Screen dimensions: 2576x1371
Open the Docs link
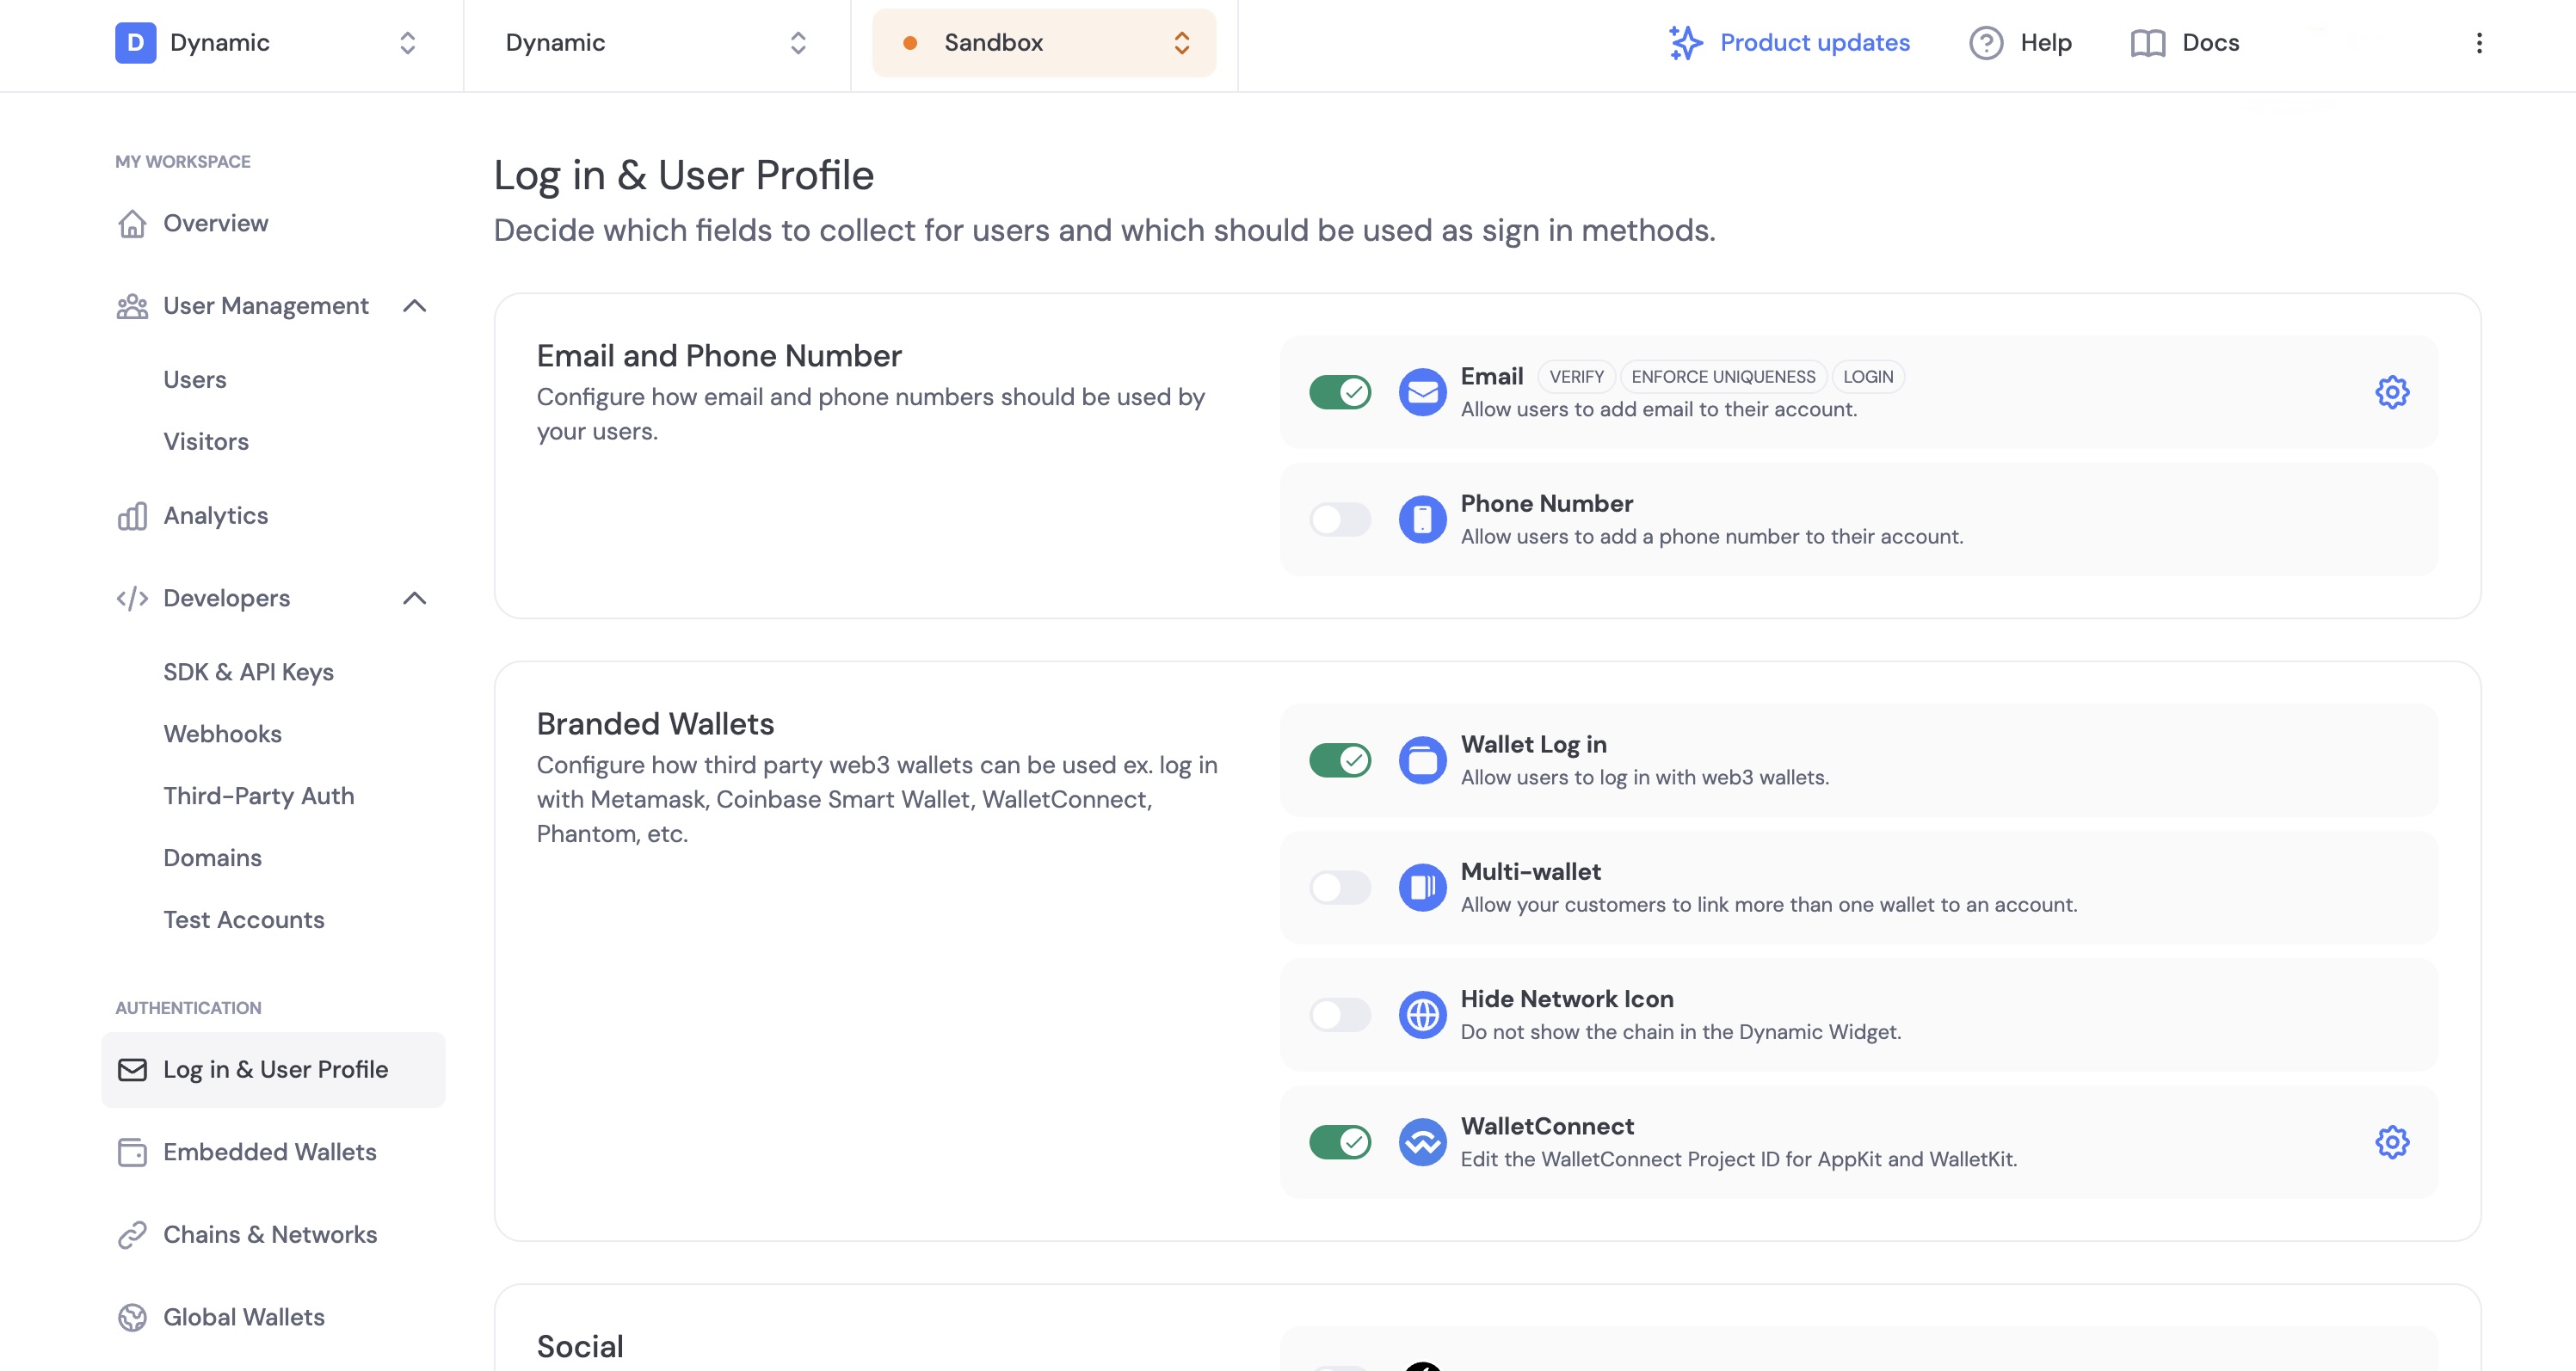pyautogui.click(x=2210, y=43)
